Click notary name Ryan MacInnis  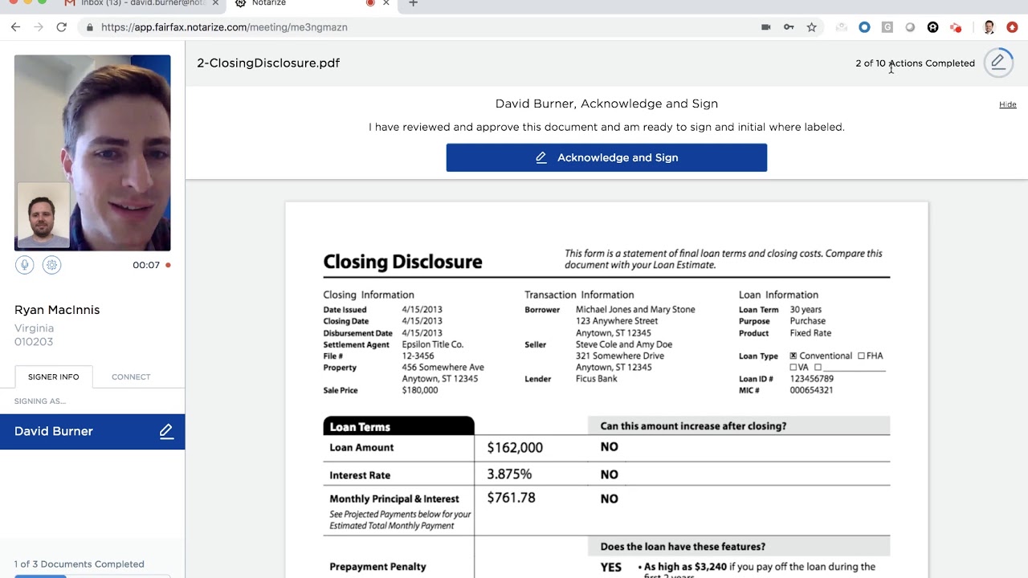click(57, 310)
